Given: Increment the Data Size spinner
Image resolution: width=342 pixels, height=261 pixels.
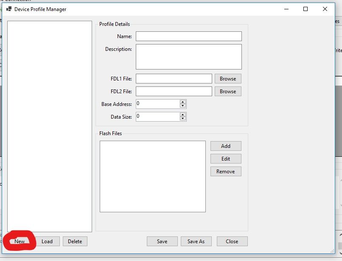Looking at the screenshot, I should pos(183,115).
